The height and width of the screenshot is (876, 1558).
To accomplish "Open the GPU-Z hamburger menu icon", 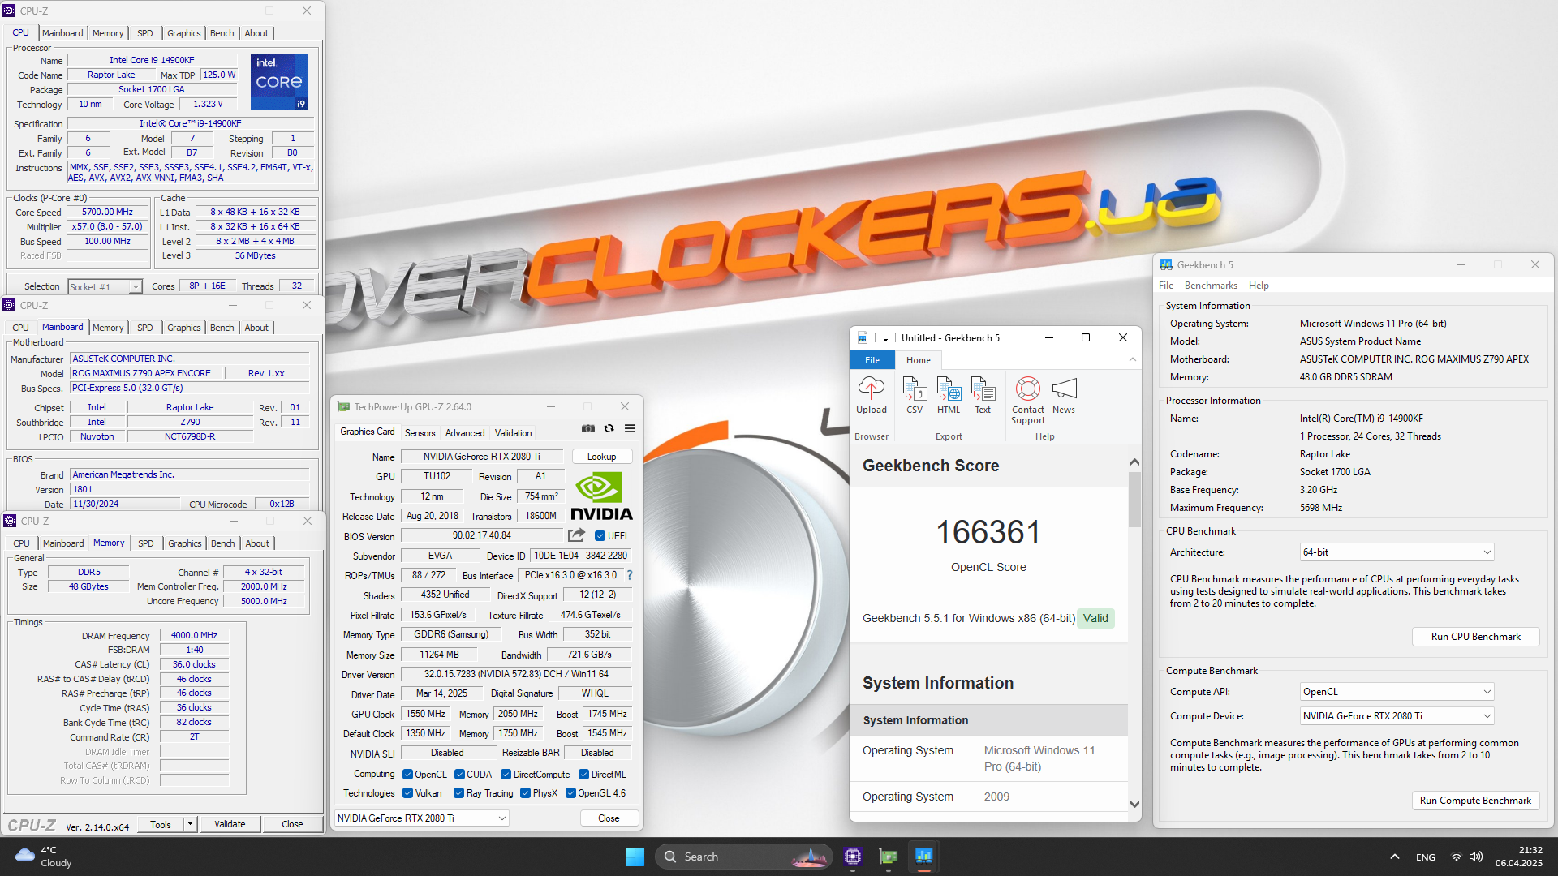I will coord(630,429).
